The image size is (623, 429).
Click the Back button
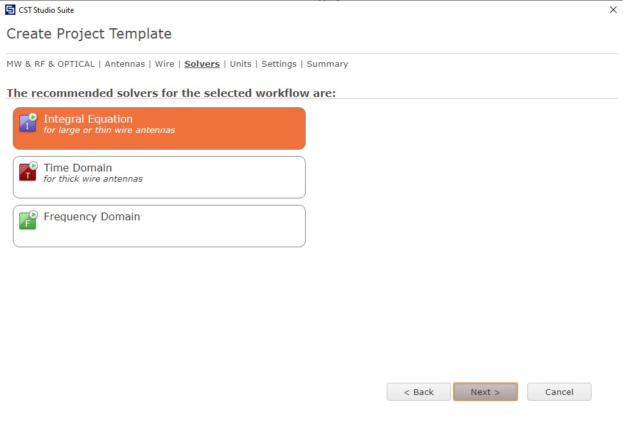tap(419, 392)
